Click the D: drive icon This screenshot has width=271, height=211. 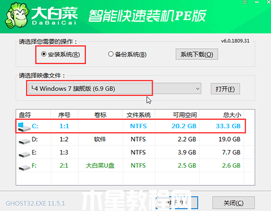24,141
